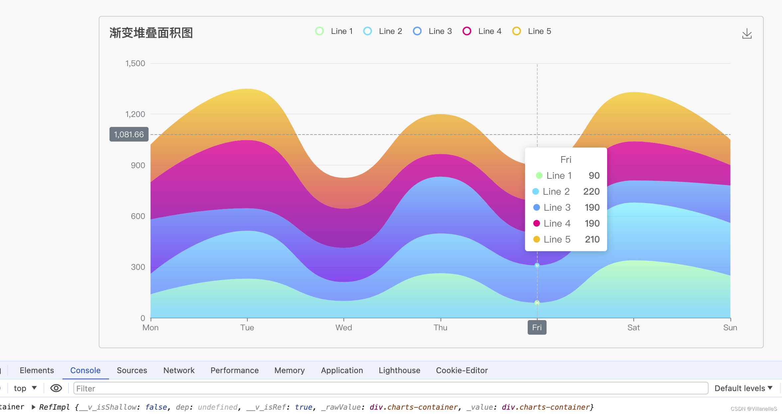This screenshot has height=414, width=782.
Task: Click the 300 y-axis label
Action: [x=138, y=267]
